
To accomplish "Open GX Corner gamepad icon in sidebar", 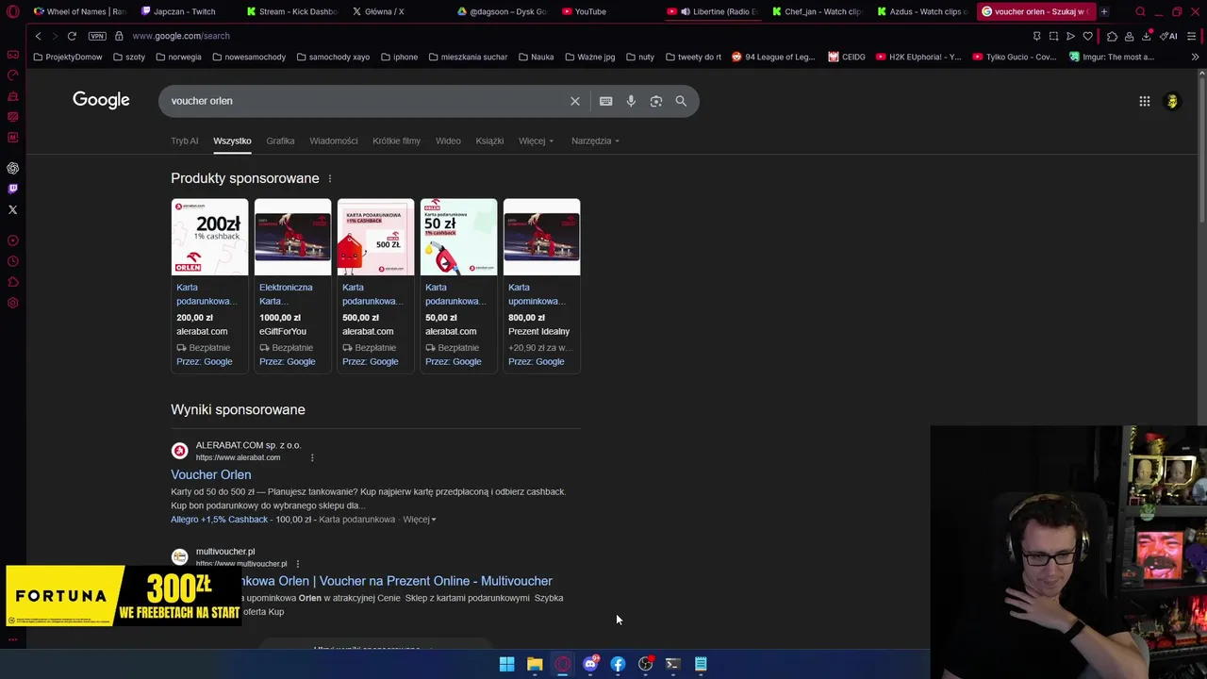I will 12,55.
